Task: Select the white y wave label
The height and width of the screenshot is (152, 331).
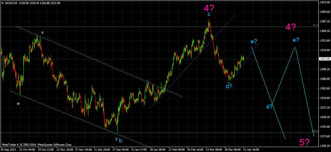Action: (116, 139)
